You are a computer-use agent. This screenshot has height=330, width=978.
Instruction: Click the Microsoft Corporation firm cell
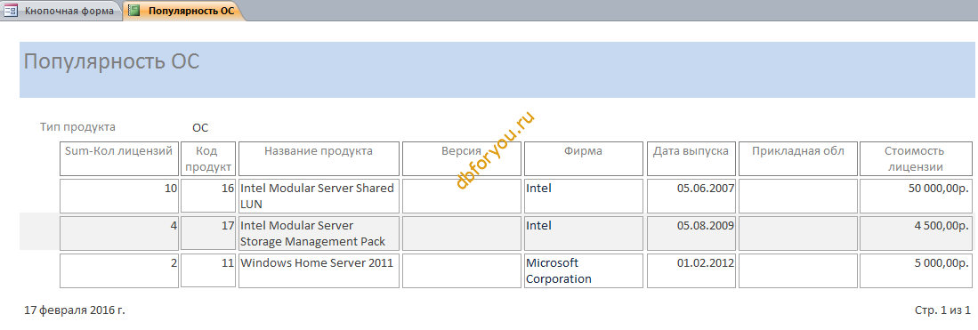point(583,270)
